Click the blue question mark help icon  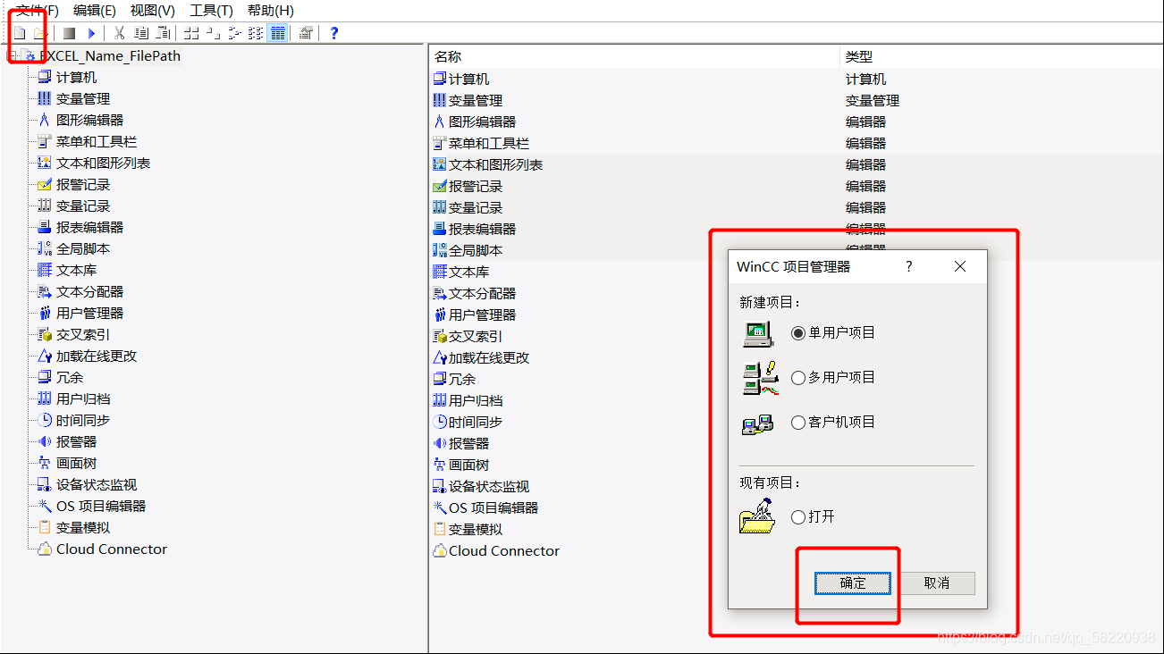click(334, 33)
